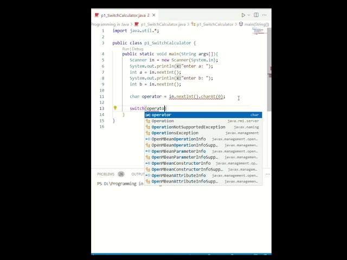The image size is (347, 260).
Task: Click the problems count badge 26
Action: tap(121, 174)
